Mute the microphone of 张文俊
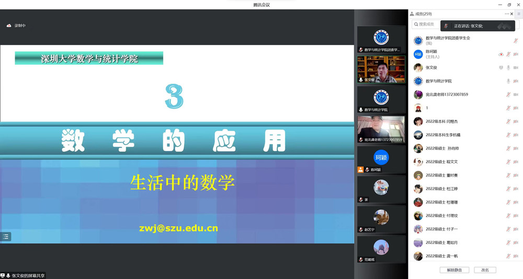 508,67
